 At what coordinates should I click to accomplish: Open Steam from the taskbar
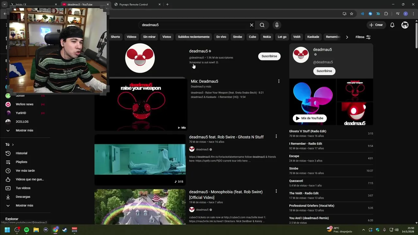coord(65,230)
